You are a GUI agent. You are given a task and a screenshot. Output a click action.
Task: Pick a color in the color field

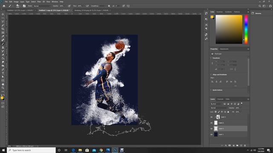229,29
